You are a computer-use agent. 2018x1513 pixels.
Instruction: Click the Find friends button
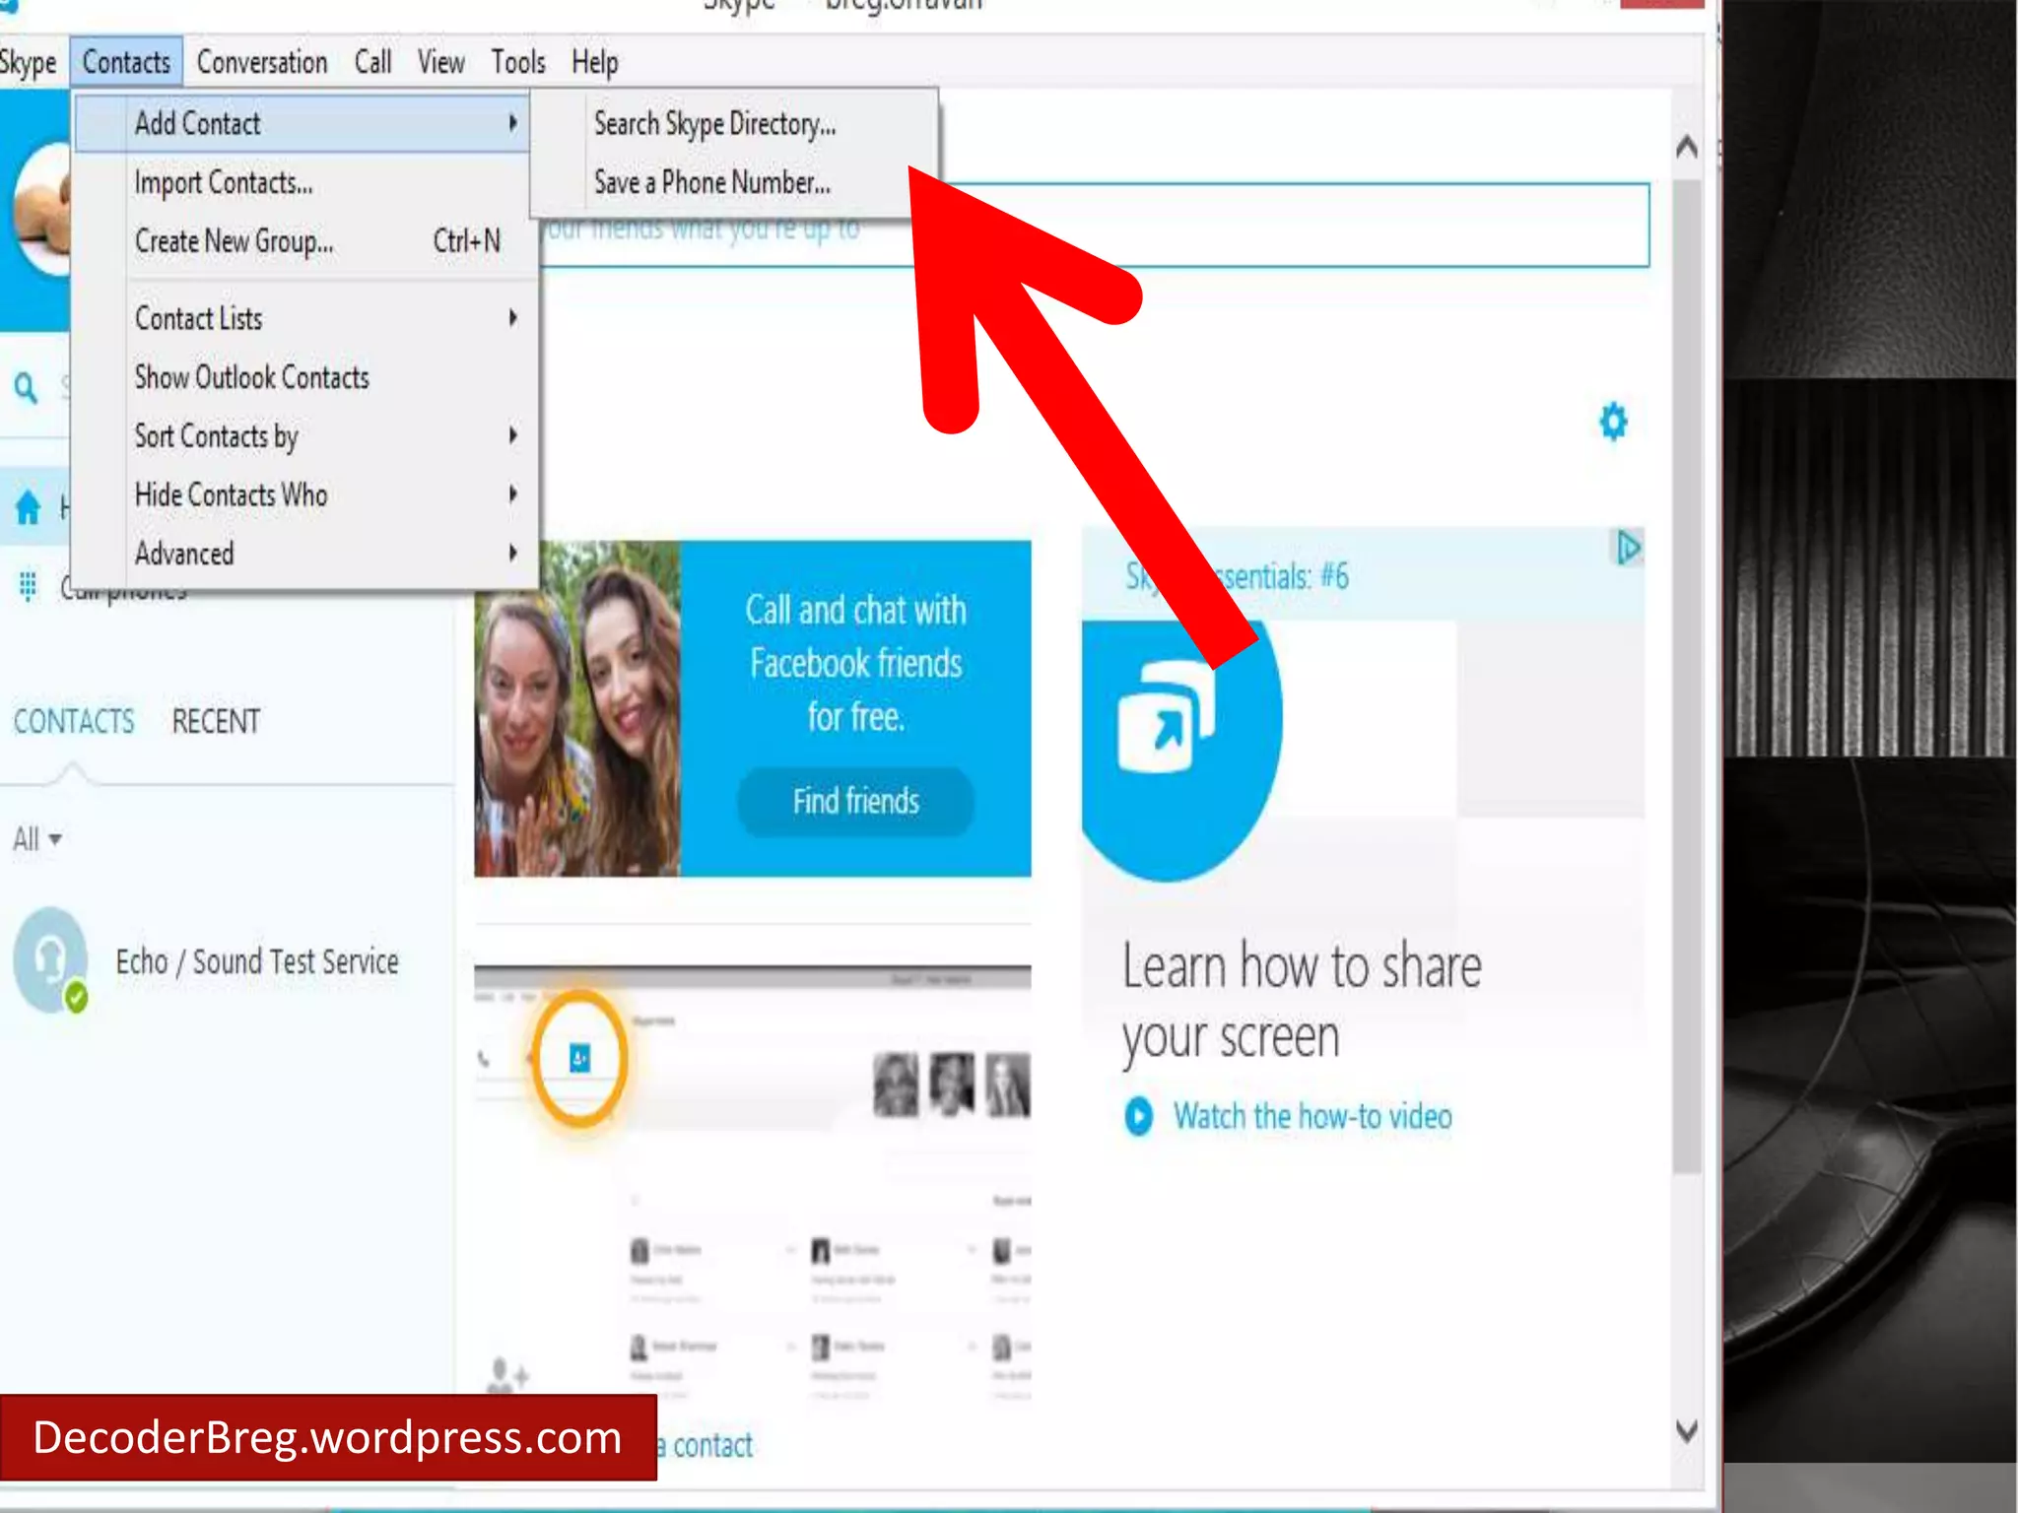coord(855,801)
